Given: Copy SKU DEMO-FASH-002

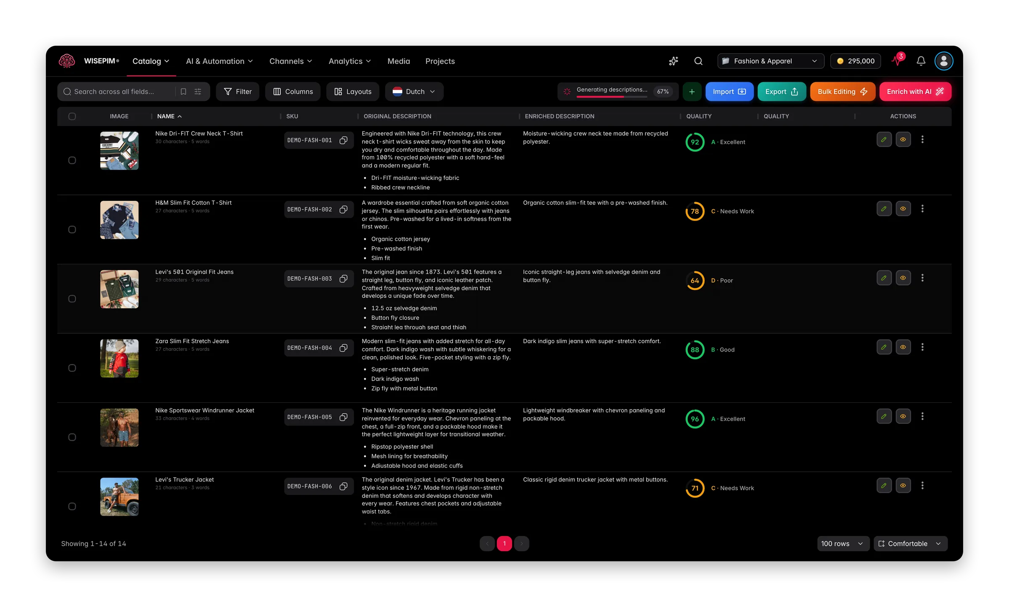Looking at the screenshot, I should coord(343,210).
